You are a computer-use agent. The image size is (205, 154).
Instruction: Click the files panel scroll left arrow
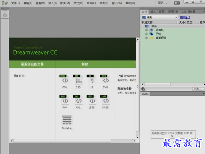click(142, 84)
